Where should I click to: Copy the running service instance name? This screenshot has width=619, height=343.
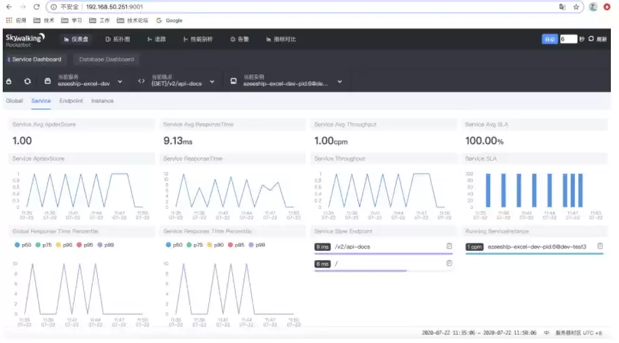coord(600,246)
